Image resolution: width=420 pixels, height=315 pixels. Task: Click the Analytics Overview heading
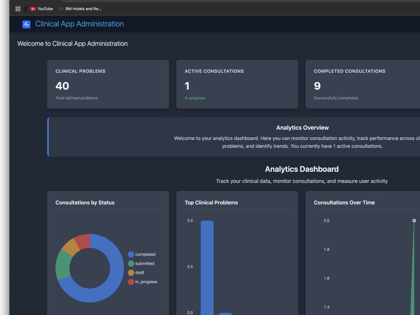pos(302,128)
